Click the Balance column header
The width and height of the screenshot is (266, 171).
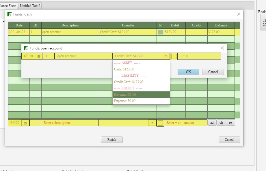click(221, 25)
